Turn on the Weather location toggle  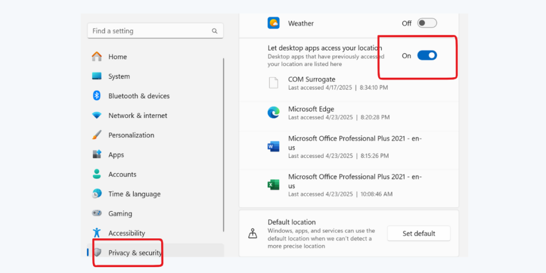coord(427,23)
